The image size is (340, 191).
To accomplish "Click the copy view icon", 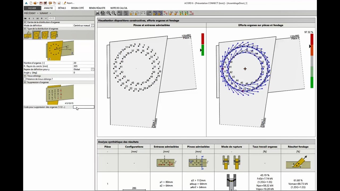I will (103, 13).
